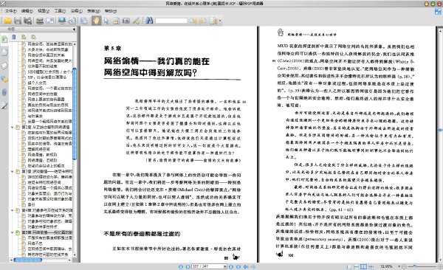Click the Print toolbar icon
The height and width of the screenshot is (270, 443).
40,21
